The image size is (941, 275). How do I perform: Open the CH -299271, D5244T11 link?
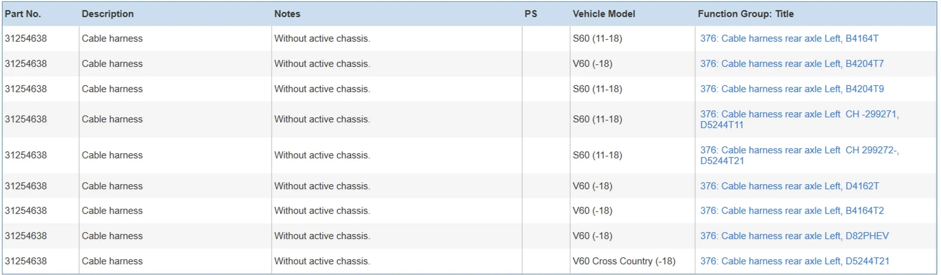click(799, 119)
